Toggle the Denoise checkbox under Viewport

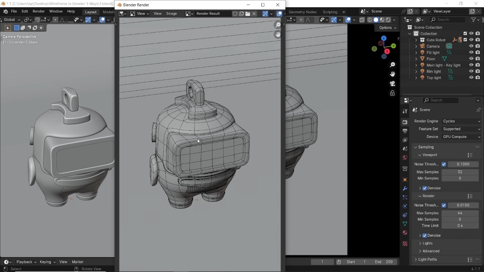pyautogui.click(x=425, y=188)
